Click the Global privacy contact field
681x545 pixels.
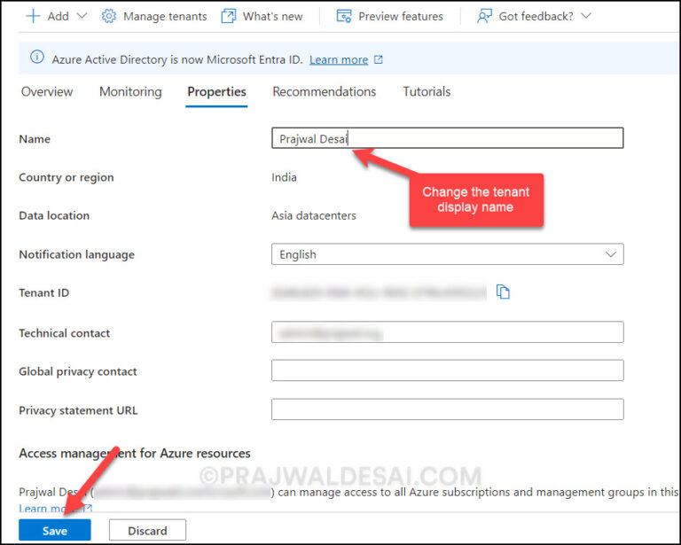click(x=447, y=370)
